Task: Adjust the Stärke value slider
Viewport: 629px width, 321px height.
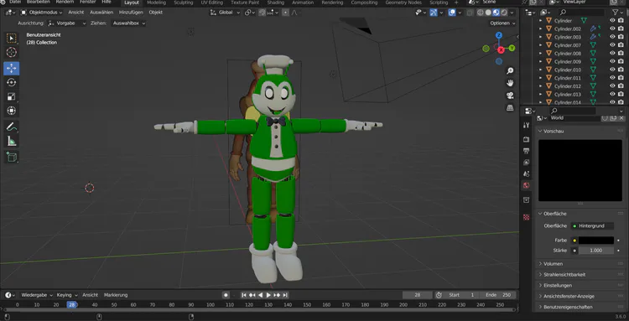Action: tap(596, 251)
